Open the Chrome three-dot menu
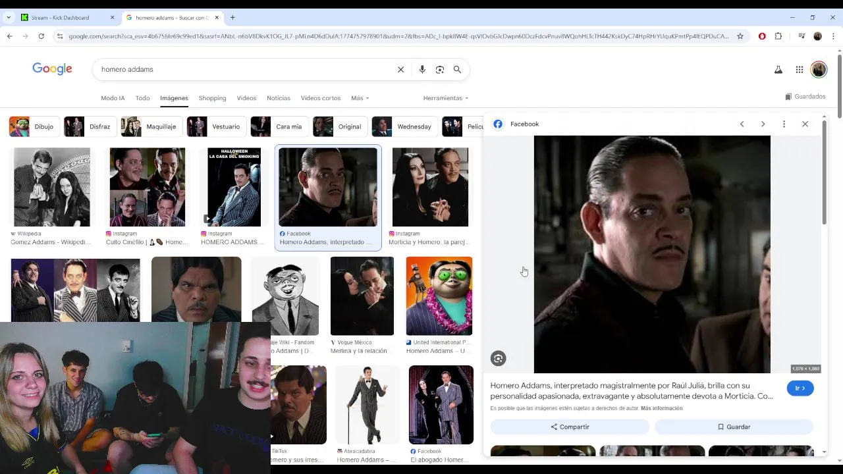The width and height of the screenshot is (843, 474). (834, 36)
